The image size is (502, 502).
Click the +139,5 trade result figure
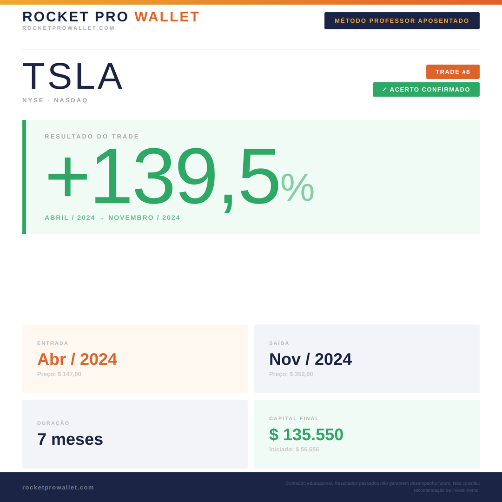coord(163,177)
